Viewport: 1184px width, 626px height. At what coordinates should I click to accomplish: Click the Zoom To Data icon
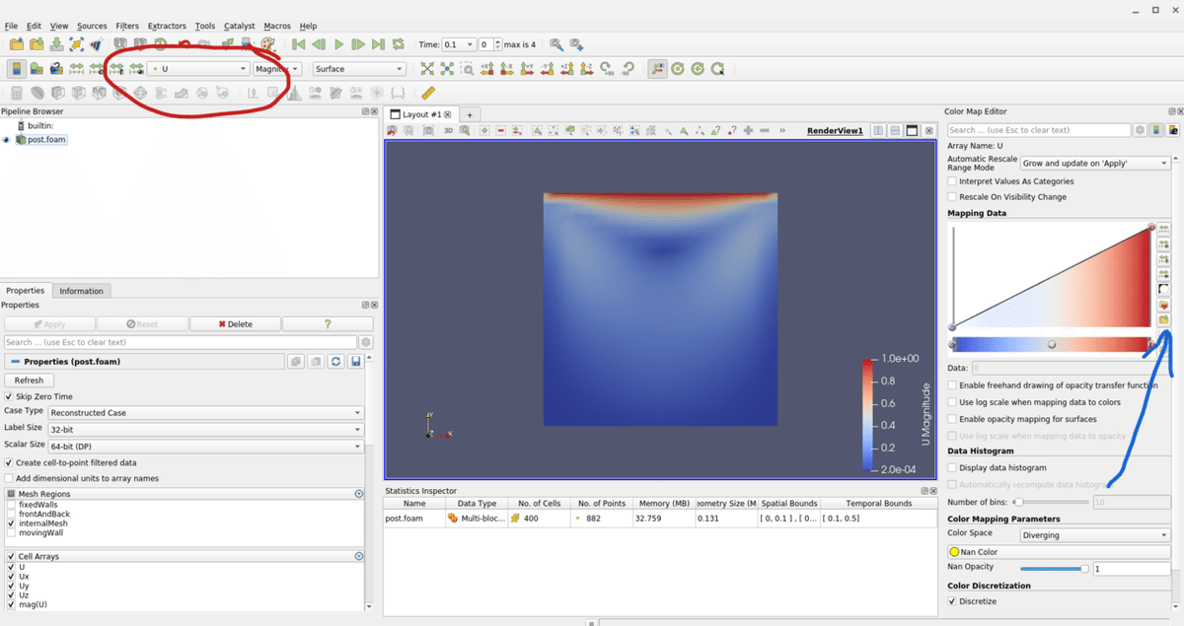(x=447, y=69)
